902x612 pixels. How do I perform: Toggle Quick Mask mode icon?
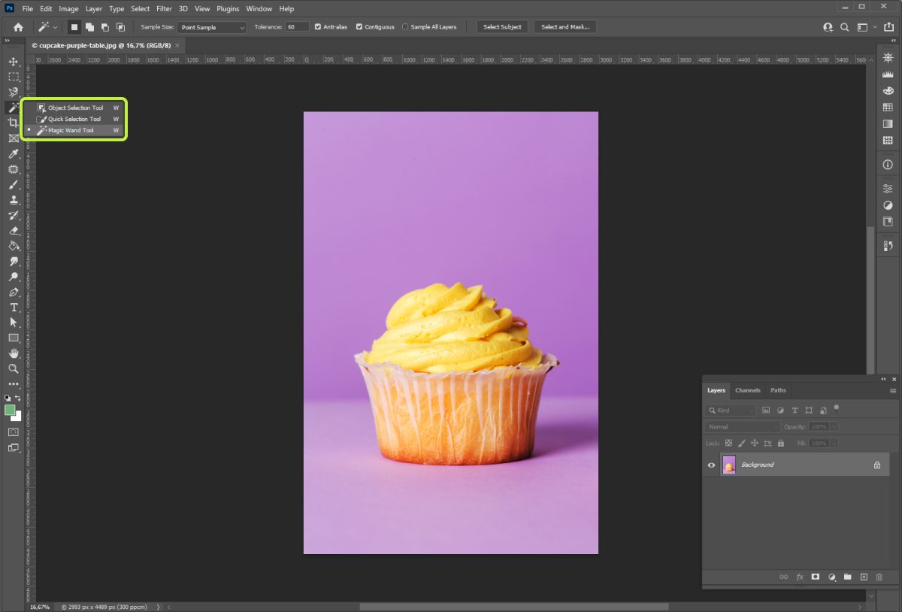tap(13, 432)
